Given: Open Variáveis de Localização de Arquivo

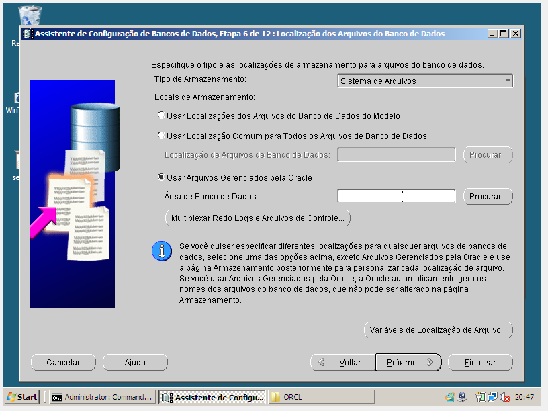Looking at the screenshot, I should click(x=439, y=330).
